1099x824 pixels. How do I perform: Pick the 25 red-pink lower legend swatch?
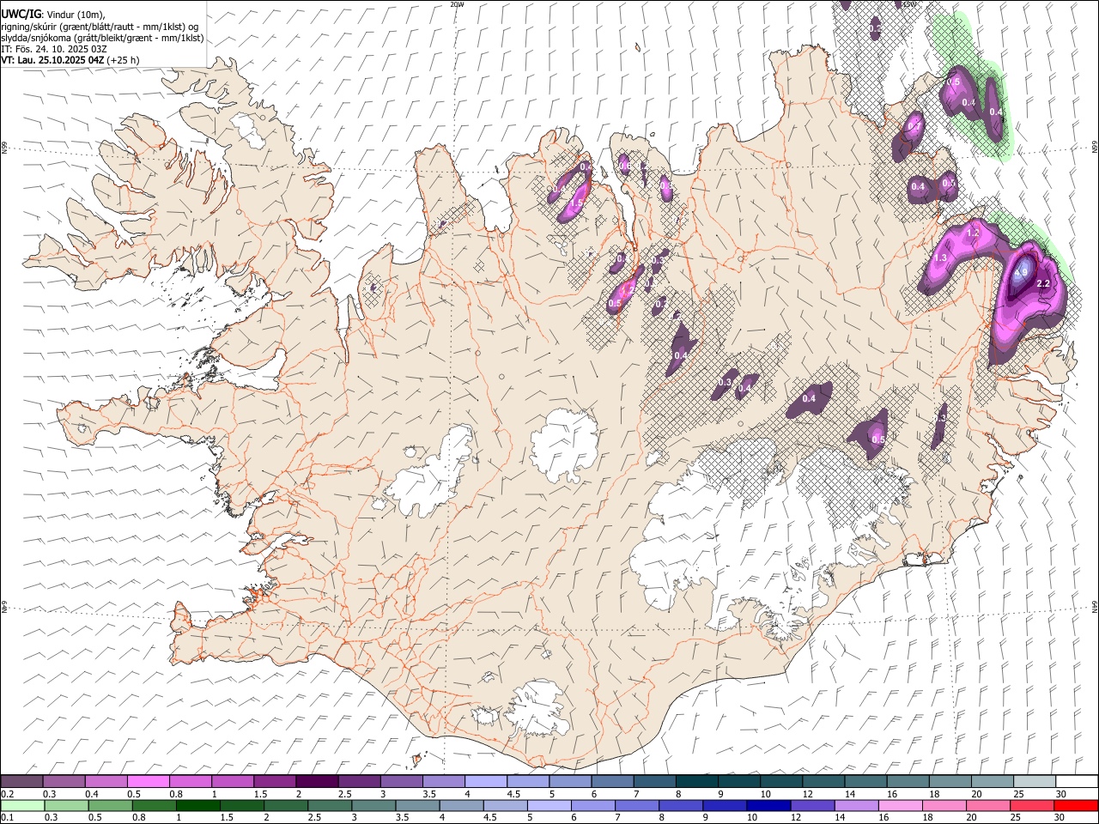click(x=1031, y=805)
